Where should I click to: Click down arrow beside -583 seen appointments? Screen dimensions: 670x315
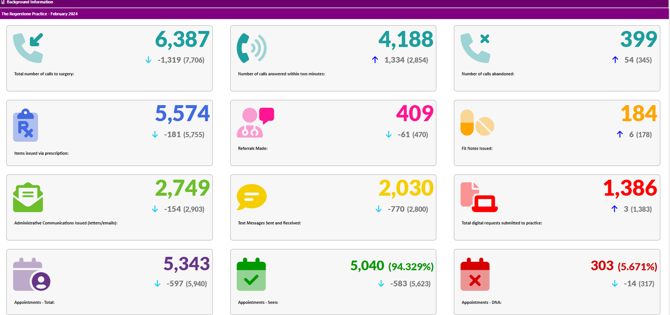tap(381, 284)
